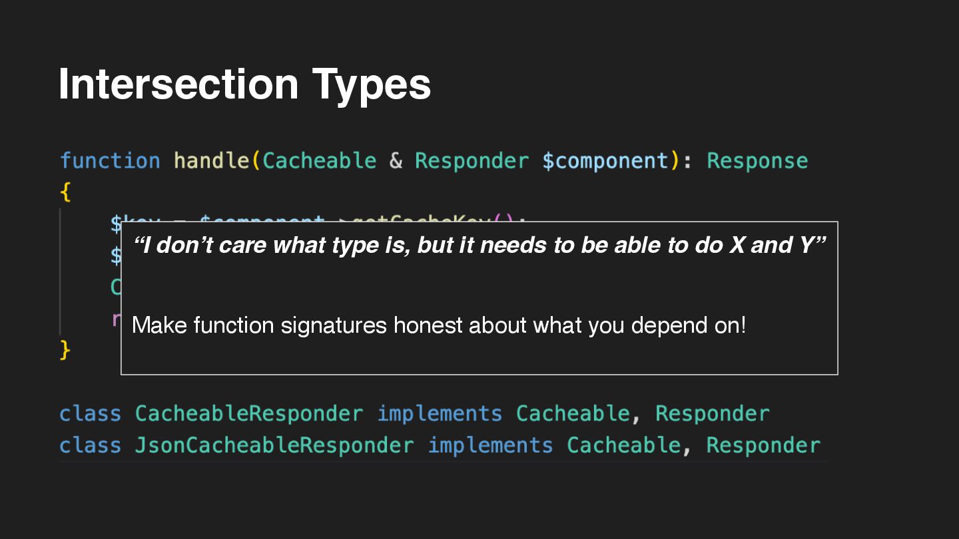Viewport: 959px width, 539px height.
Task: Click the opening yellow curly brace
Action: tap(65, 193)
